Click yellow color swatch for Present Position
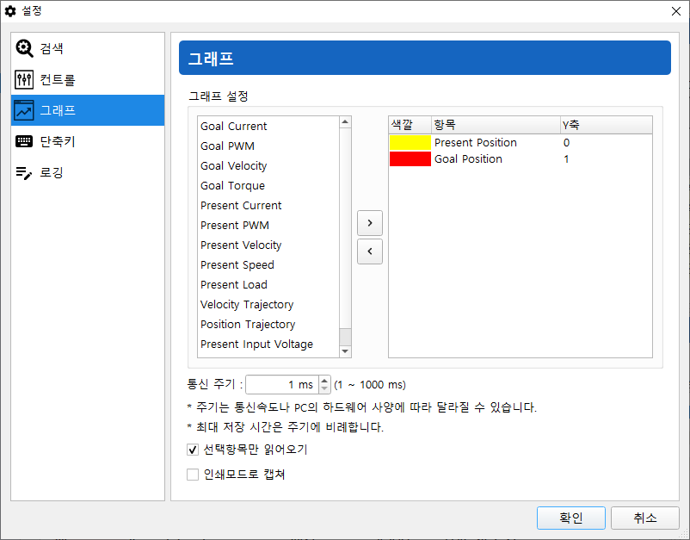The image size is (690, 540). click(x=410, y=143)
